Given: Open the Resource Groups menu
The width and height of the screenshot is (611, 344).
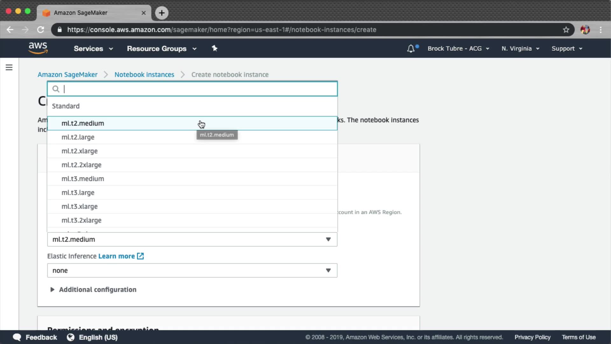Looking at the screenshot, I should (162, 49).
